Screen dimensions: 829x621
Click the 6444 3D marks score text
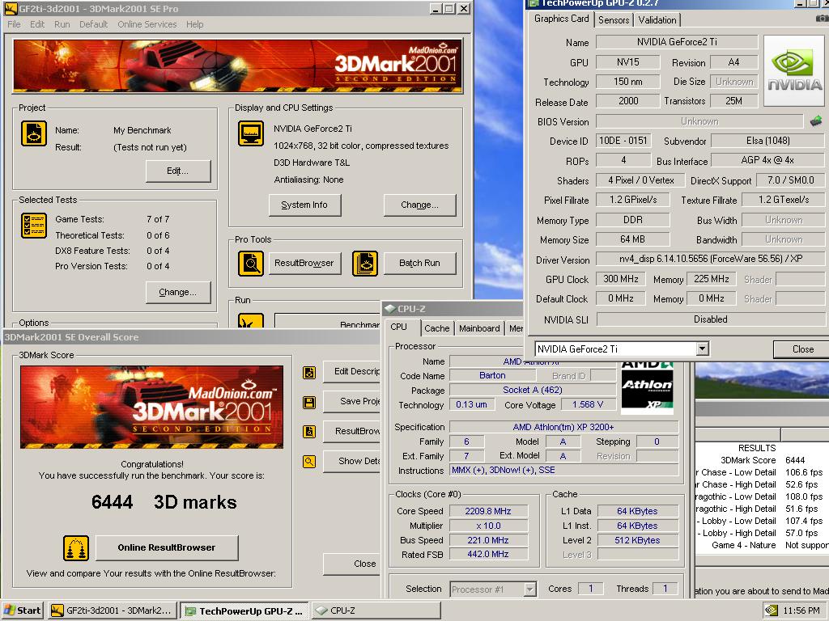pos(164,501)
